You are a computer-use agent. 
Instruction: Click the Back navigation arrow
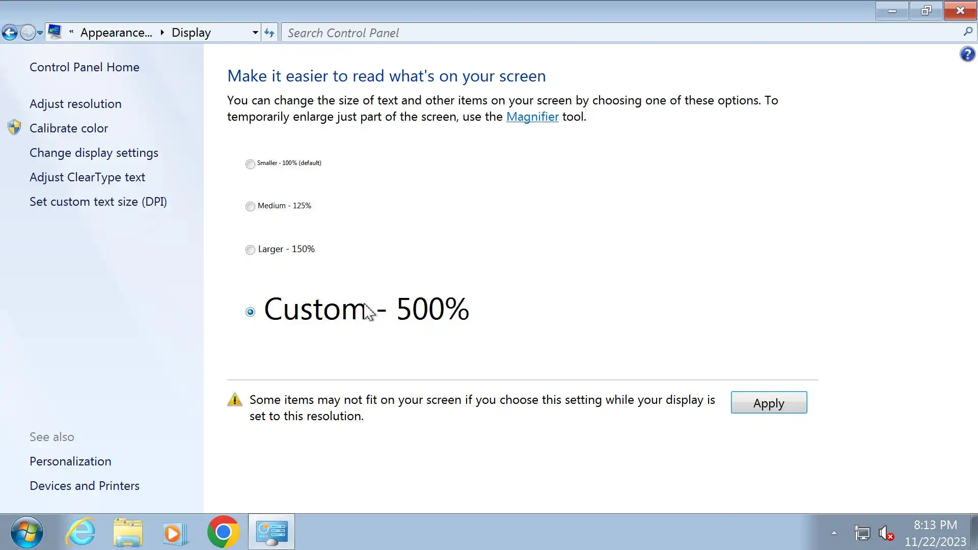click(x=10, y=33)
